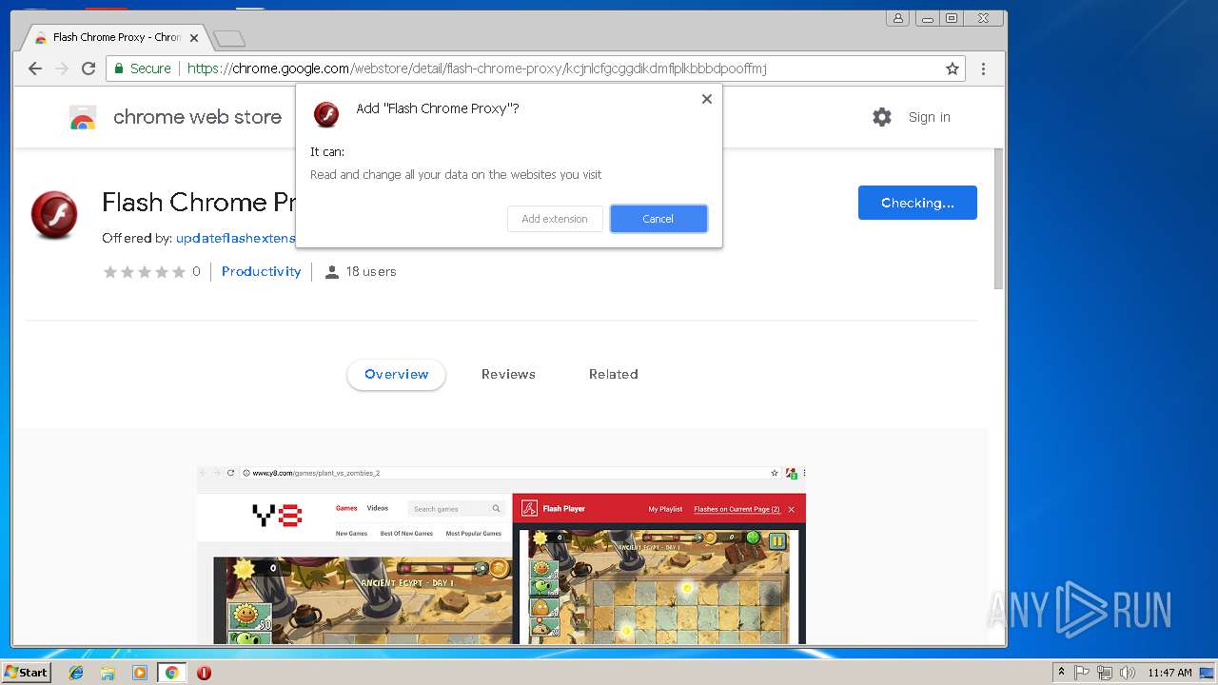Click the taskbar clock 11:47 AM
The image size is (1218, 685).
(x=1169, y=673)
